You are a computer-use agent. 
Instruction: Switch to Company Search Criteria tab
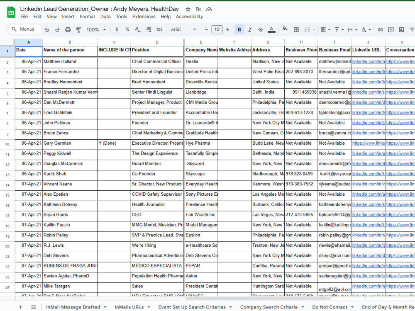tap(269, 307)
